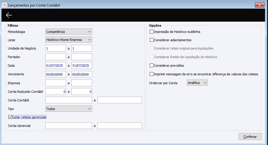This screenshot has width=268, height=145.
Task: Click the Metodologia label
Action: click(x=16, y=32)
